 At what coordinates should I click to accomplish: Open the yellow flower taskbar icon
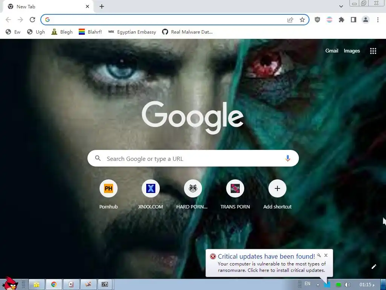pos(37,285)
